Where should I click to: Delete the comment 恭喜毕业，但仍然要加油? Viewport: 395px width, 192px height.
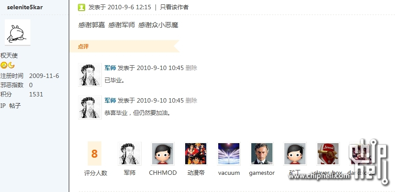(191, 101)
